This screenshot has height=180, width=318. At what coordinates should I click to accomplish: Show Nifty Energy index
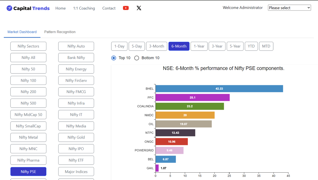(x=76, y=69)
